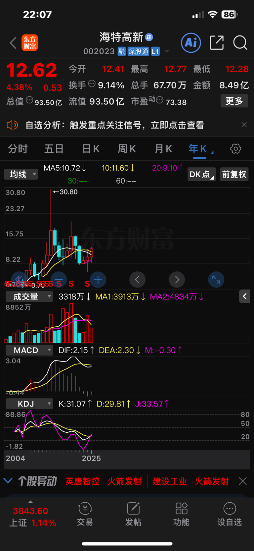This screenshot has width=254, height=551.
Task: Move chart right with the arrow button
Action: [177, 280]
